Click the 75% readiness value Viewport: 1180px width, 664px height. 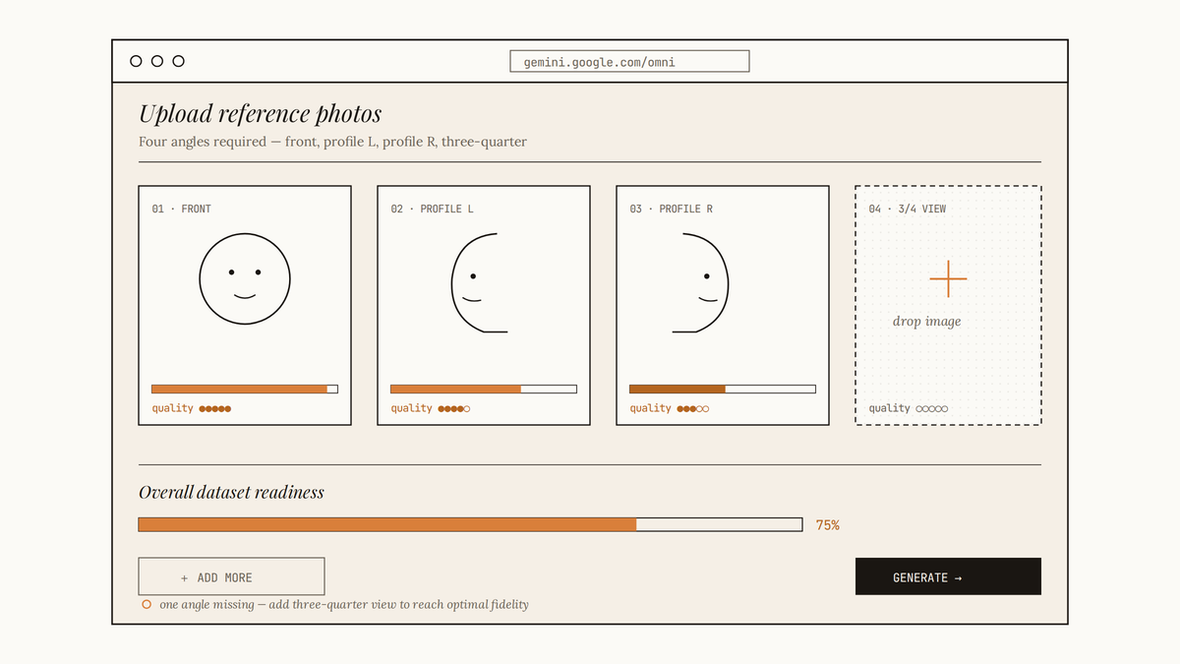coord(828,525)
